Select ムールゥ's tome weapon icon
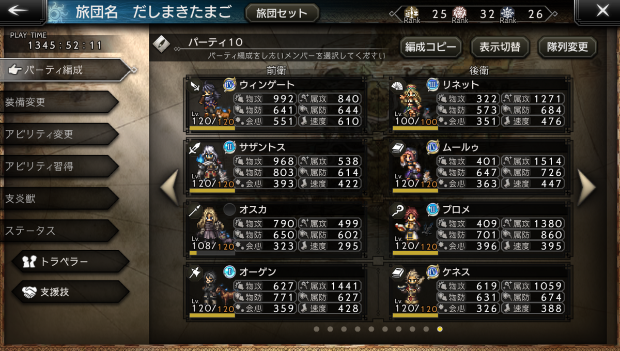 398,148
